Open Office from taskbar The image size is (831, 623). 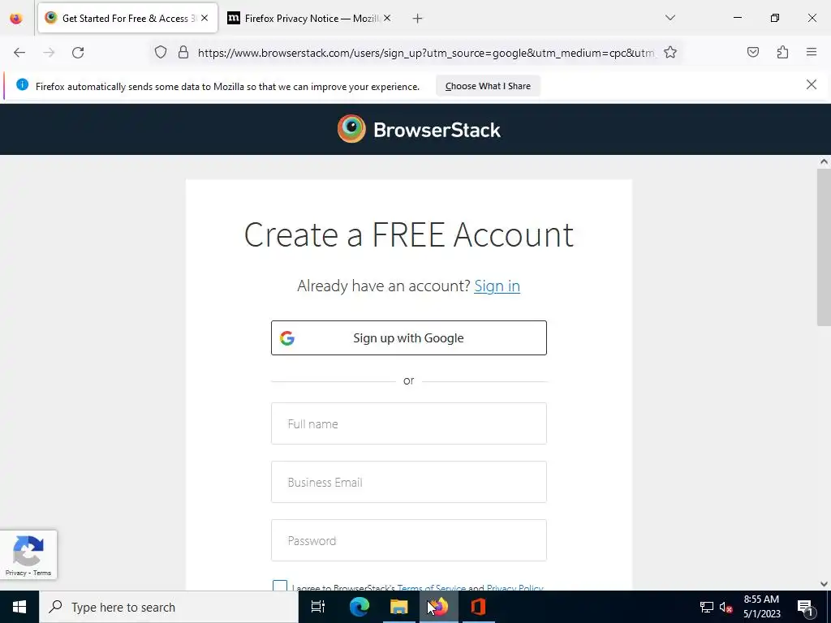click(478, 607)
